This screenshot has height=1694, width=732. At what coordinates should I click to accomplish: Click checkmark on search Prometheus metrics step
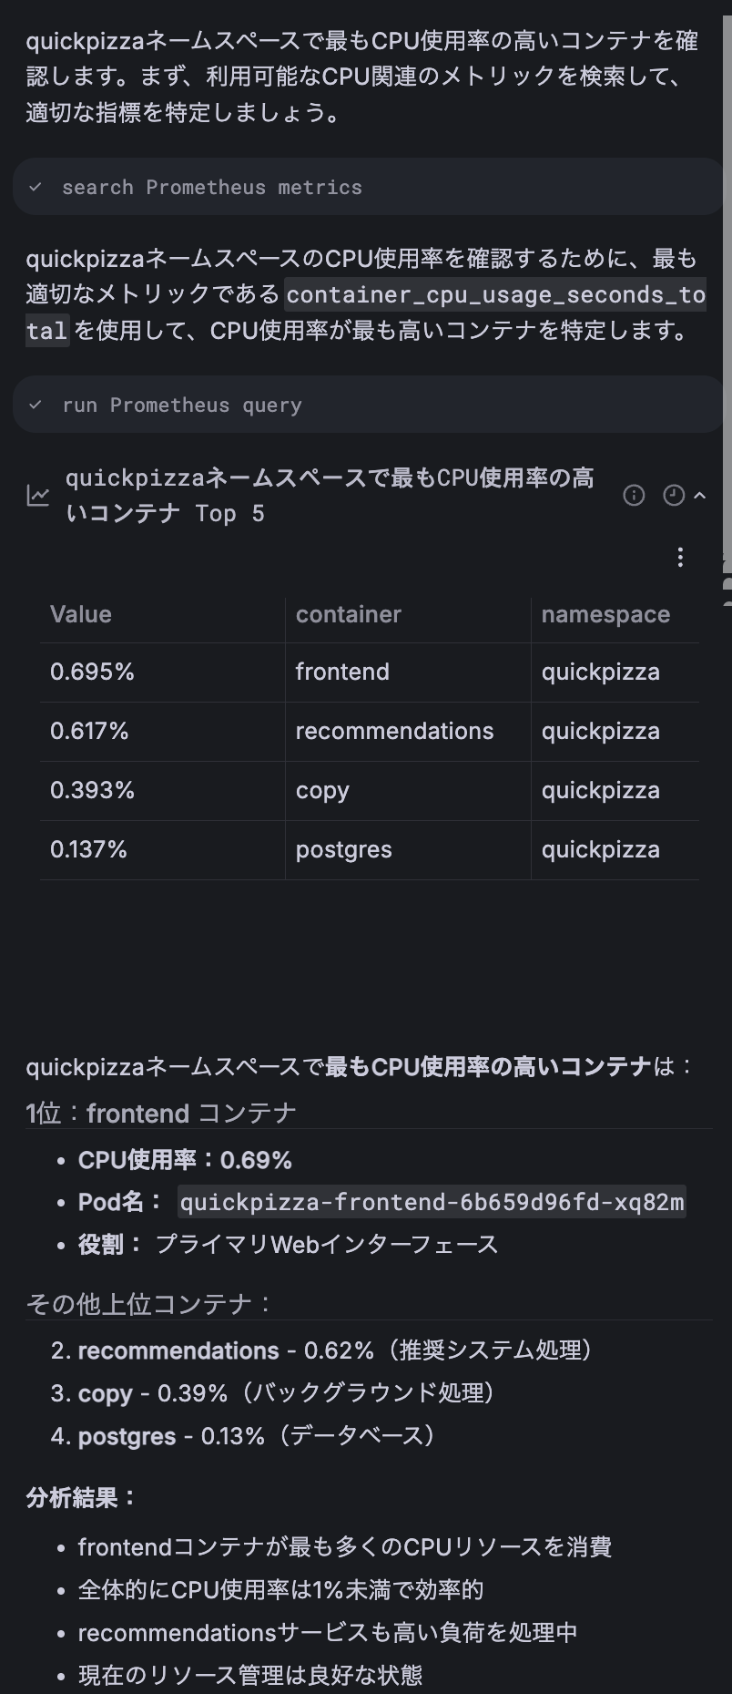pos(36,187)
